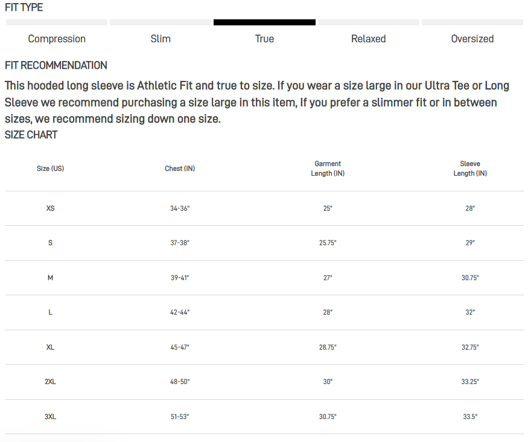Click the 33.5" sleeve length for 3XL
Viewport: 531px width, 442px height.
[470, 417]
